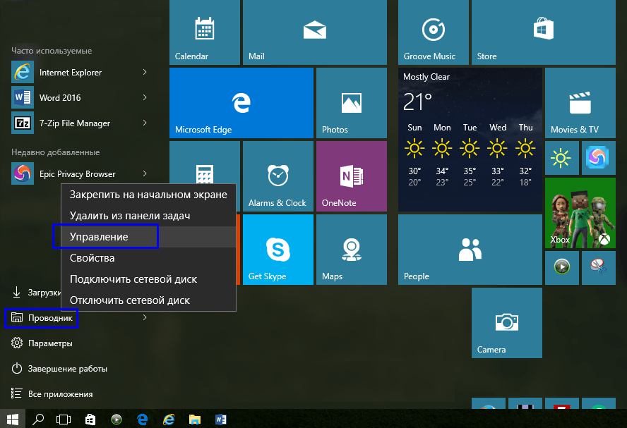
Task: Expand Internet Explorer jump list arrow
Action: (x=145, y=73)
